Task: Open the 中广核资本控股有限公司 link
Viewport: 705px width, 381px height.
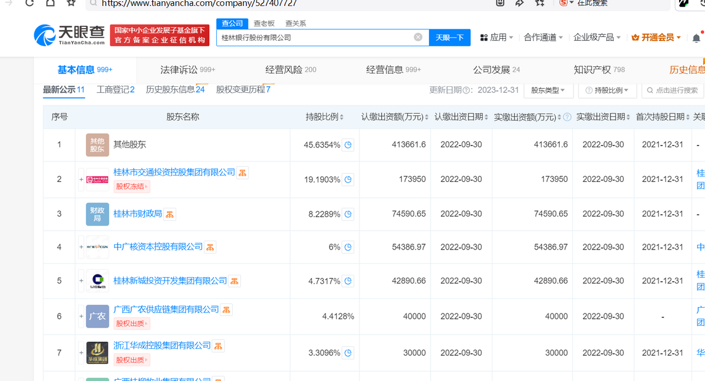Action: 158,247
